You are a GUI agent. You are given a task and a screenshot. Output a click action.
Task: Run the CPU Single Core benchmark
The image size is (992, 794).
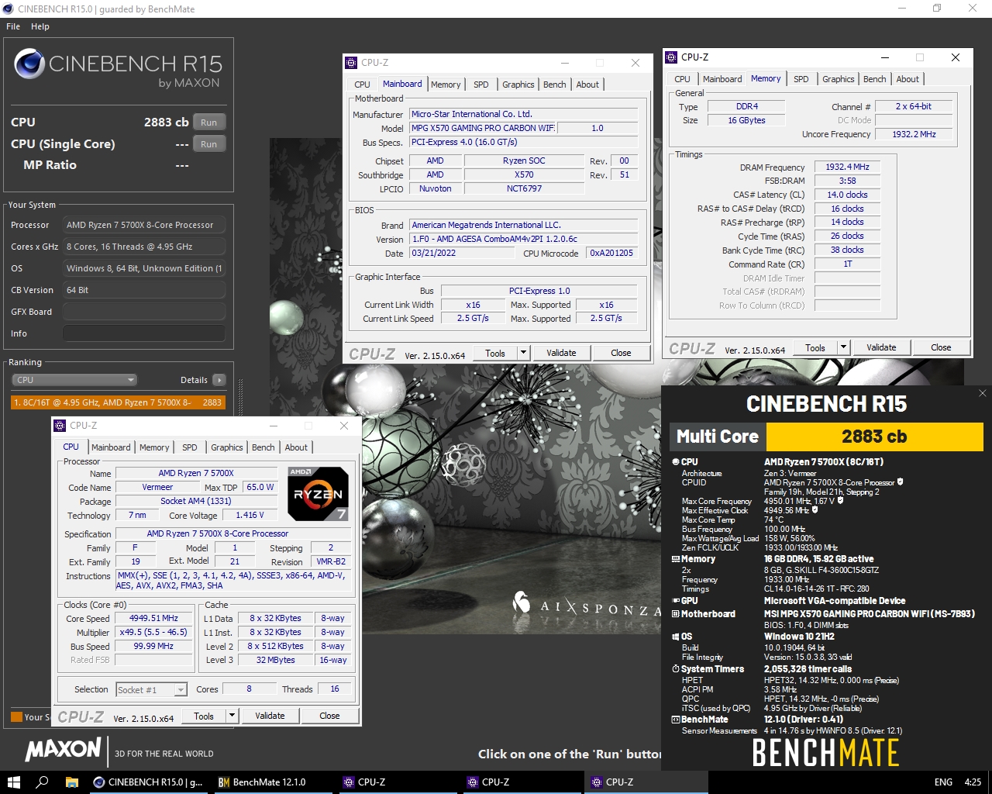[209, 144]
